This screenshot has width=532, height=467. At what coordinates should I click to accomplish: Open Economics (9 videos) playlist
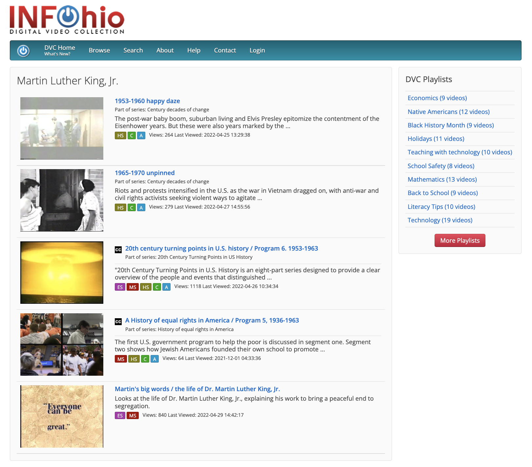coord(437,98)
